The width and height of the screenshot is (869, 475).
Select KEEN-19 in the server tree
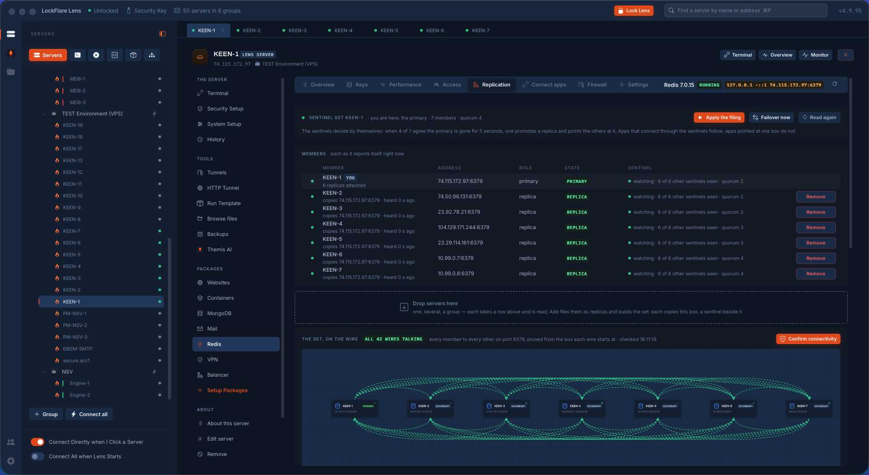[x=101, y=125]
